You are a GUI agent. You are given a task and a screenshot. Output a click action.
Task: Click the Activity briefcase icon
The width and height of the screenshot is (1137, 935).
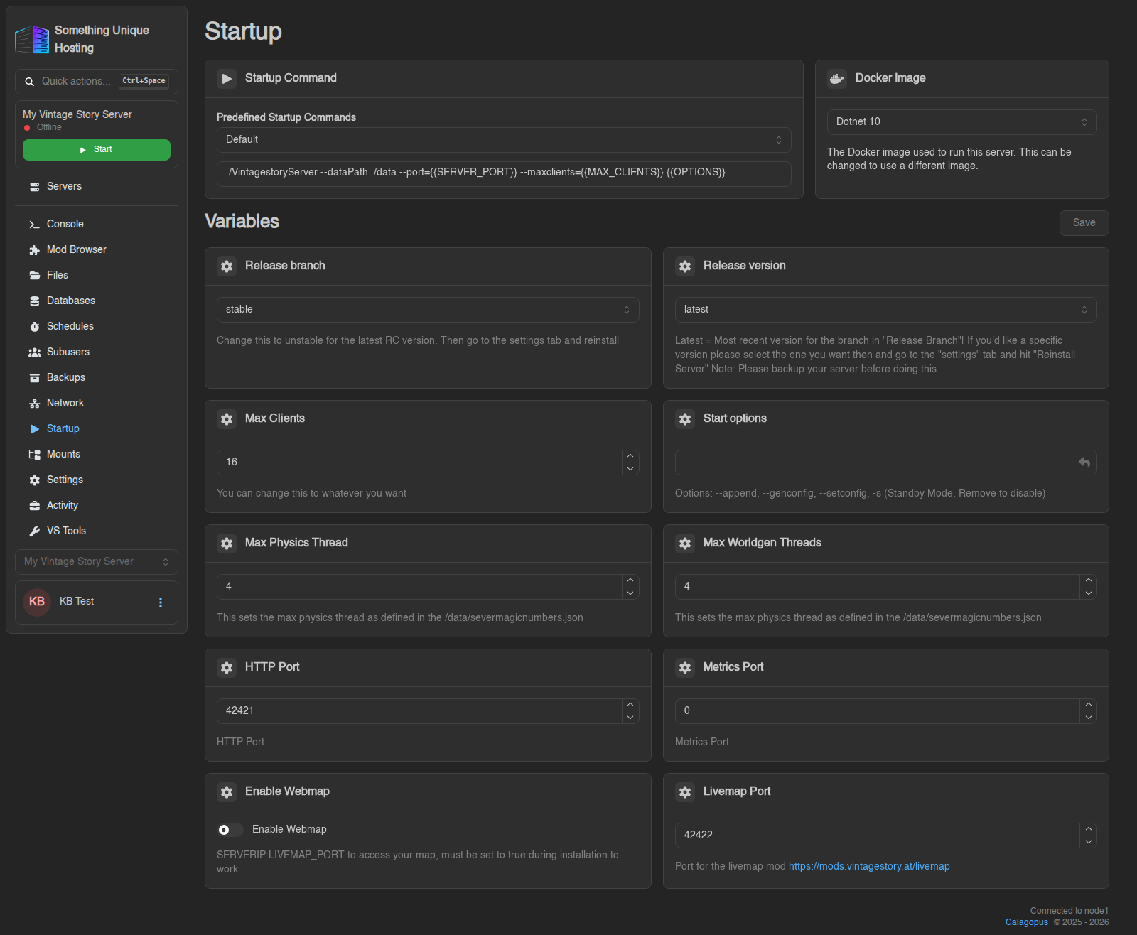(34, 506)
